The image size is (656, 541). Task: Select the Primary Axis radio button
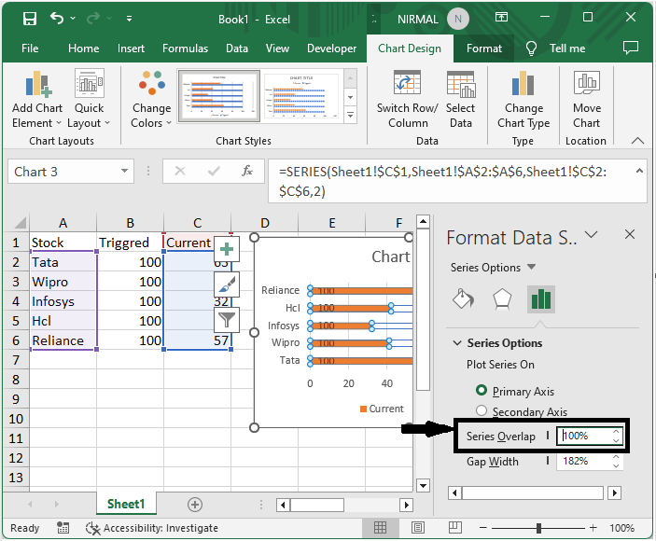(x=482, y=391)
